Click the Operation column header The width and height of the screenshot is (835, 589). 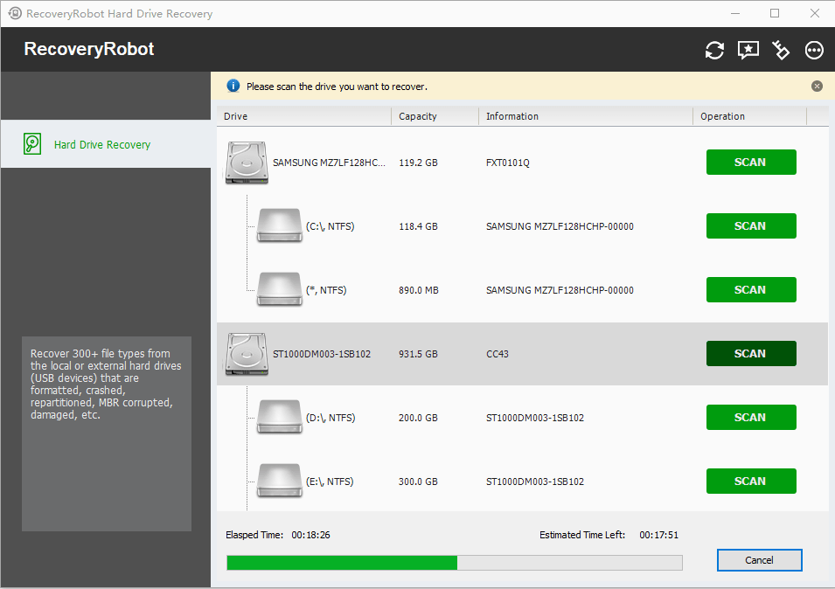pos(750,116)
